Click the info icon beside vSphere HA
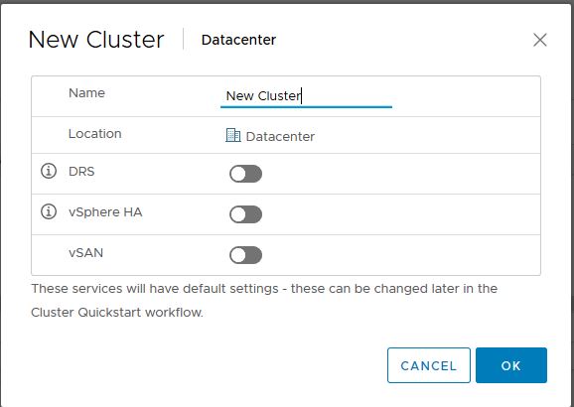The height and width of the screenshot is (407, 574). tap(49, 211)
